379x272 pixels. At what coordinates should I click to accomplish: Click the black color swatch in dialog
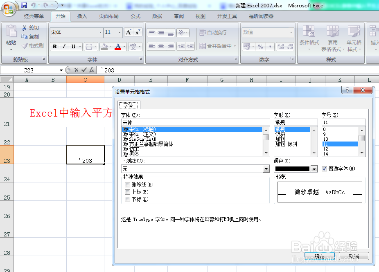[x=292, y=169]
